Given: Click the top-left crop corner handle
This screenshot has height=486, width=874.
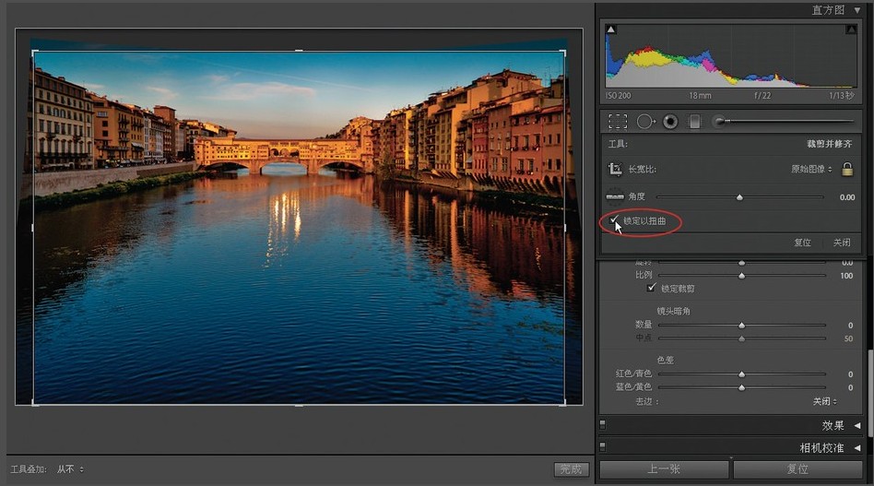Looking at the screenshot, I should point(34,52).
